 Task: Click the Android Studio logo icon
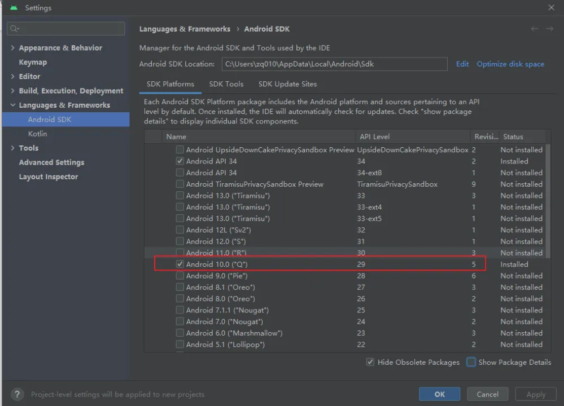tap(14, 8)
